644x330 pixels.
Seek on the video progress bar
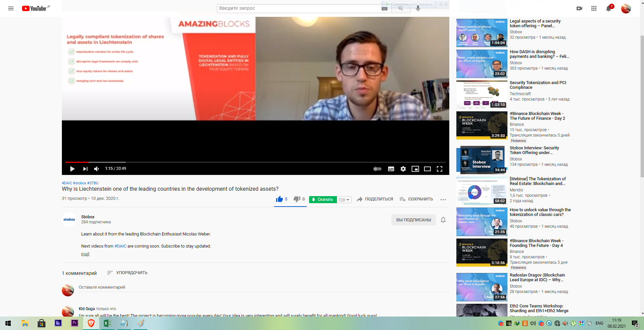point(256,162)
